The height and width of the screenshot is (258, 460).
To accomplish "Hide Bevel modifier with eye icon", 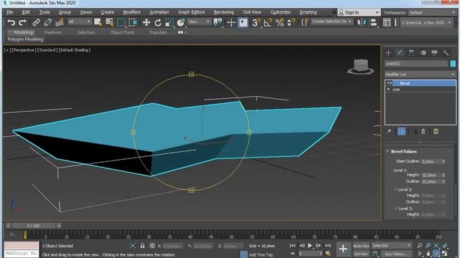I will [x=390, y=83].
